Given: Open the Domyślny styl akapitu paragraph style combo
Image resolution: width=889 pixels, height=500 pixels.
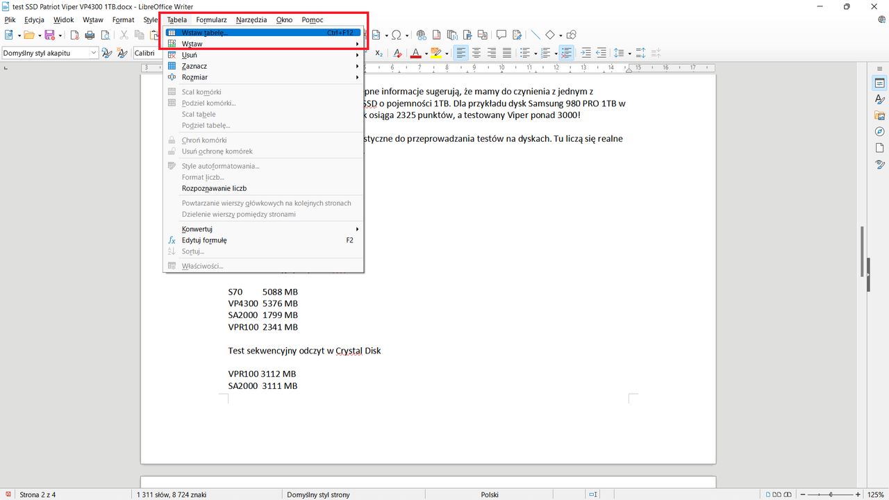Looking at the screenshot, I should (x=94, y=53).
